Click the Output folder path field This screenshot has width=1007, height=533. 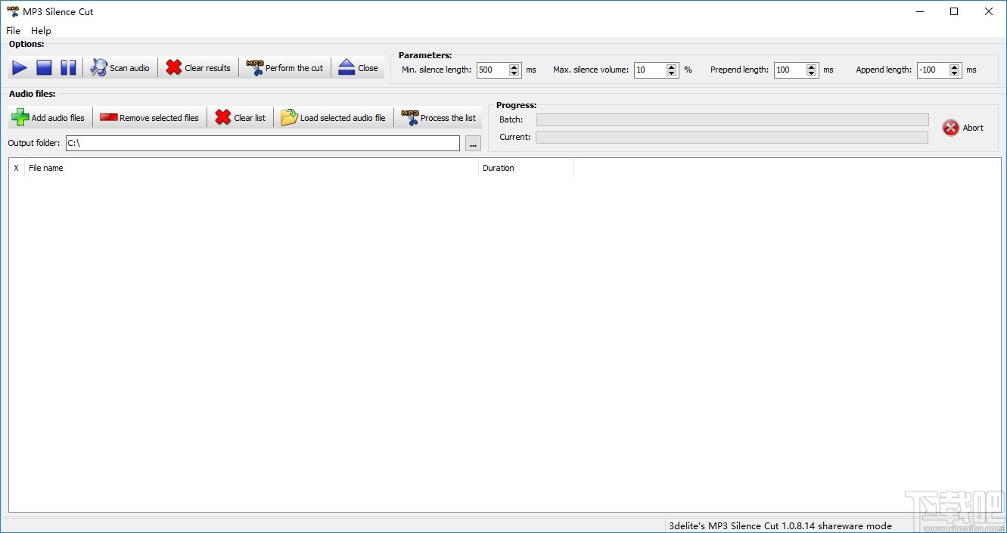pyautogui.click(x=263, y=143)
